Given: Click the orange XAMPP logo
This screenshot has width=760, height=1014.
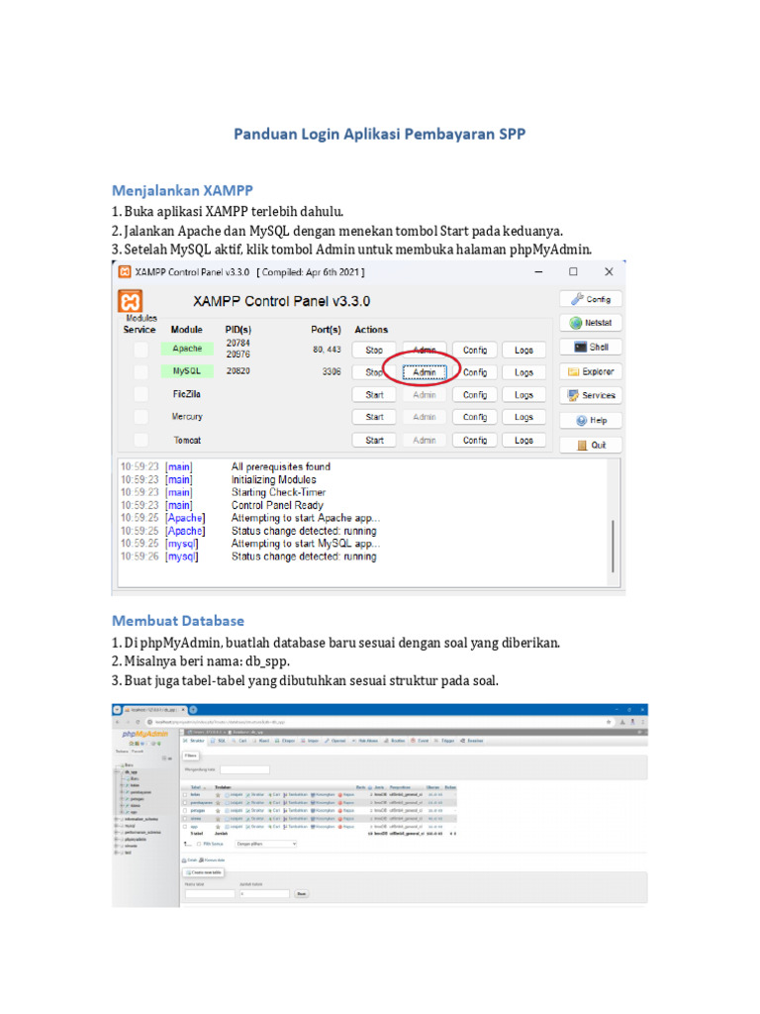Looking at the screenshot, I should pyautogui.click(x=130, y=301).
